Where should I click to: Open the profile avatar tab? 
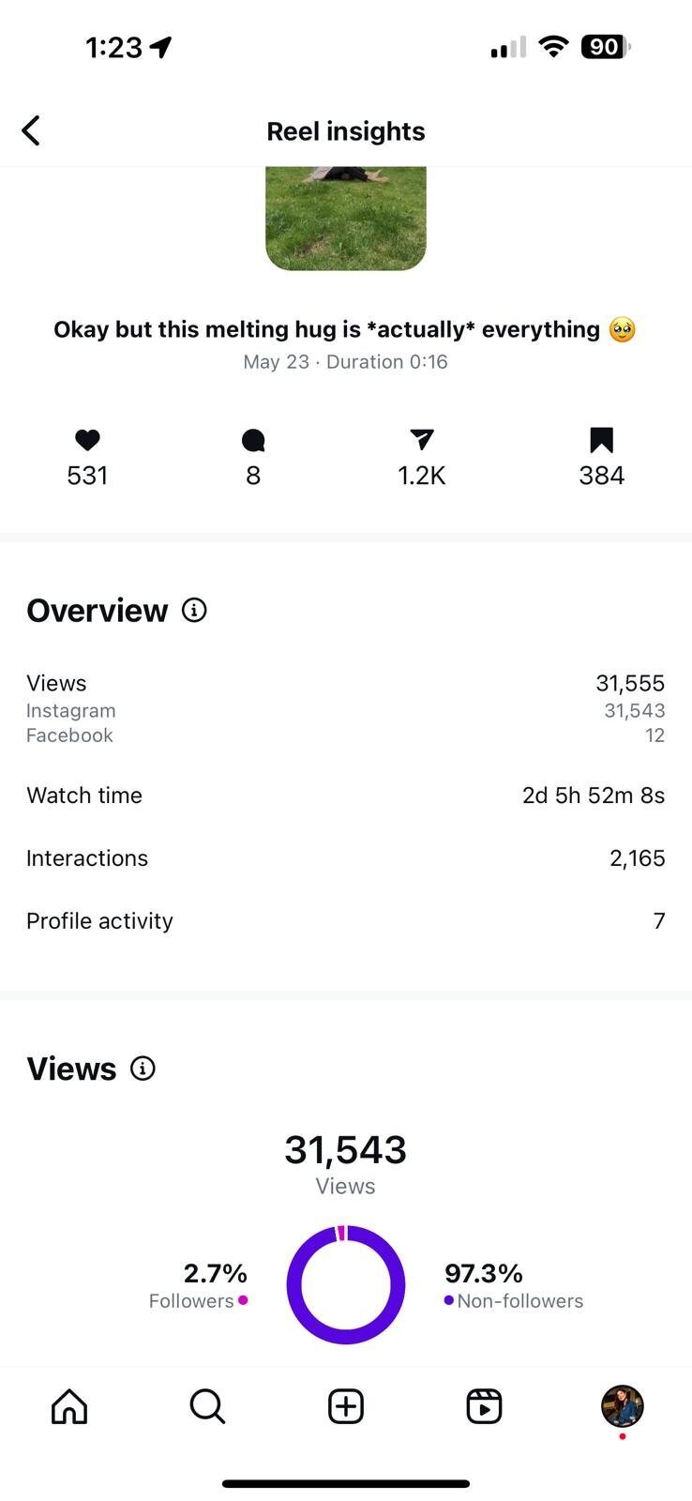(x=622, y=1406)
